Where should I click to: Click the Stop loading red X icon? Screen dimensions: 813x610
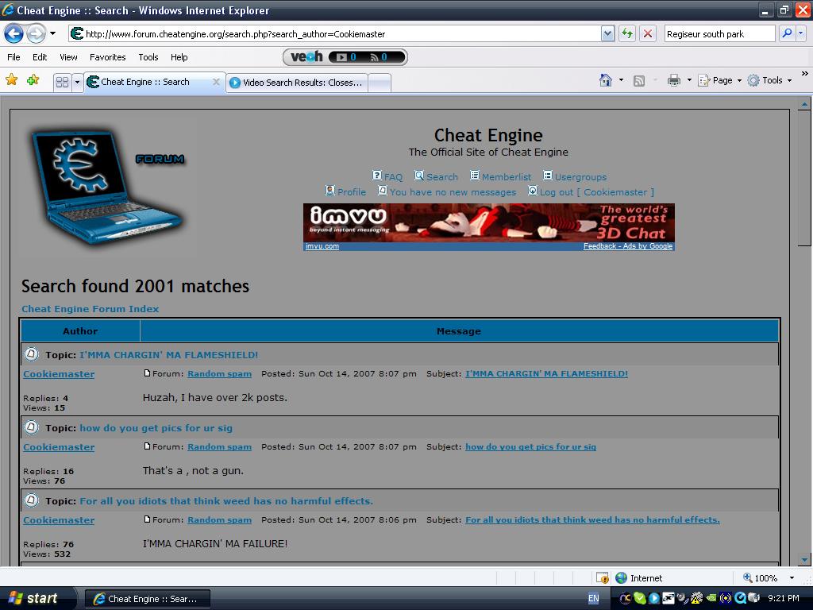648,33
